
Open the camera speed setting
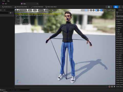[113, 10]
